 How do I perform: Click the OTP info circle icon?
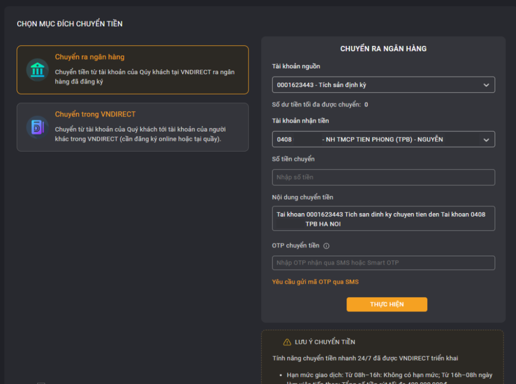click(x=326, y=246)
